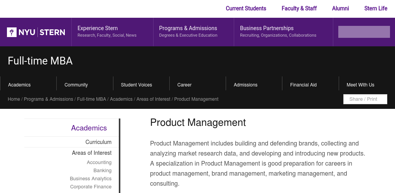Screen dimensions: 395x193
Task: Visit Stern Life link
Action: (376, 8)
